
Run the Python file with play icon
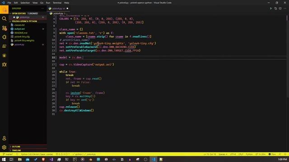point(271,9)
